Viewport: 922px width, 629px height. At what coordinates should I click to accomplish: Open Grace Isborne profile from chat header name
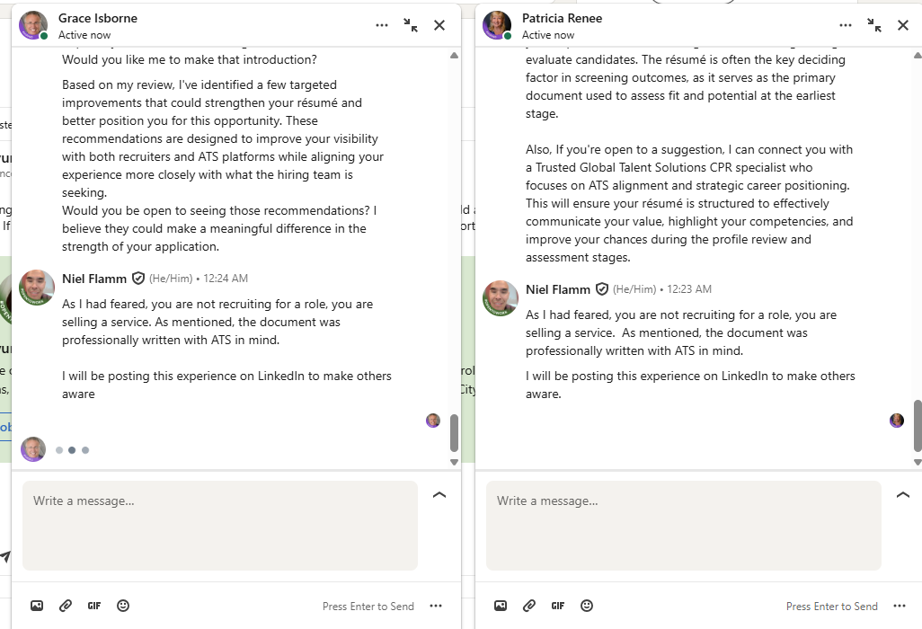tap(98, 18)
